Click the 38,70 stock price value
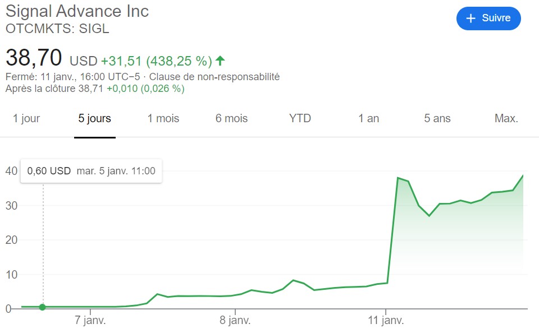This screenshot has width=539, height=333. 34,58
